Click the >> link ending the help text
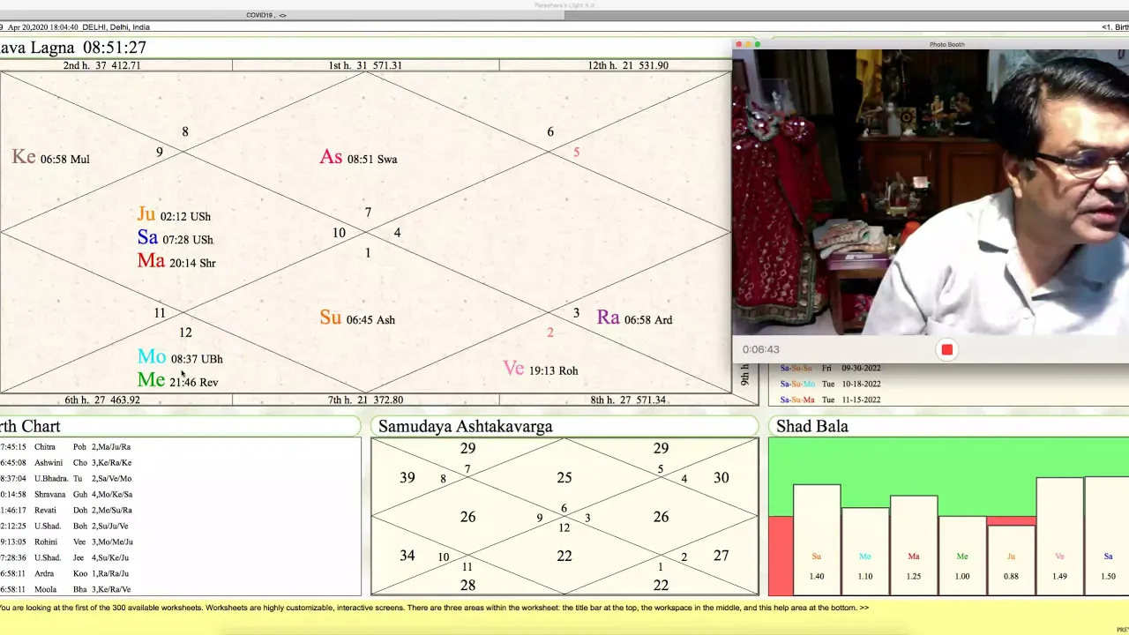1129x635 pixels. (x=864, y=608)
